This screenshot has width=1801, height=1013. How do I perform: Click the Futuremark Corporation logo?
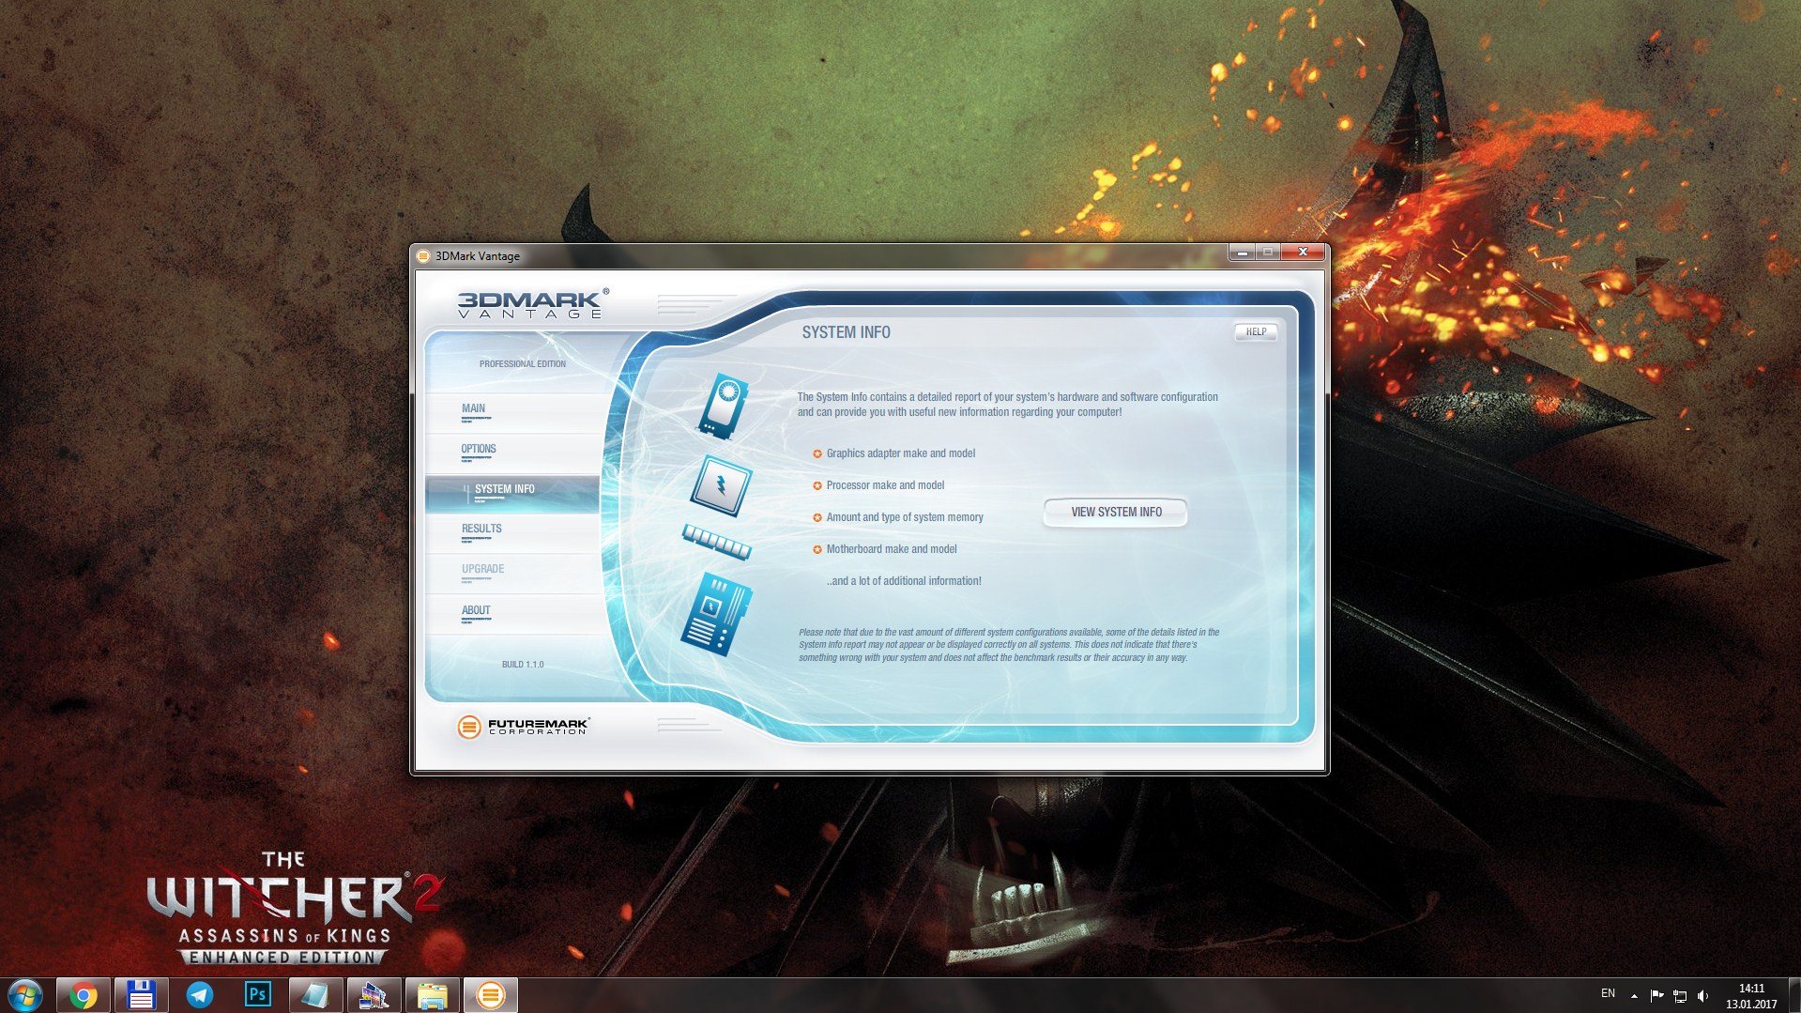pos(523,726)
